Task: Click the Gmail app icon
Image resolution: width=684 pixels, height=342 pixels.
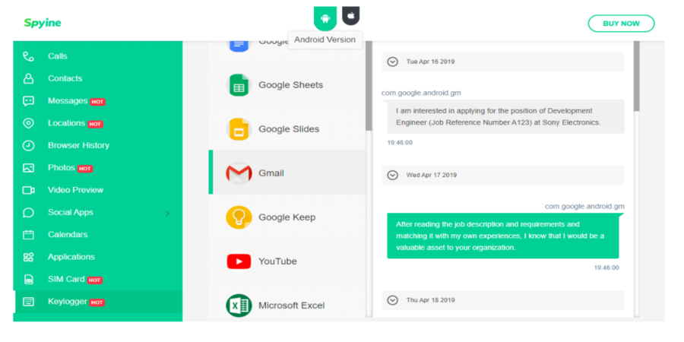Action: (x=239, y=173)
